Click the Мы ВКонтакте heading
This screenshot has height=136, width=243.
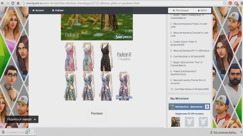coord(179,98)
